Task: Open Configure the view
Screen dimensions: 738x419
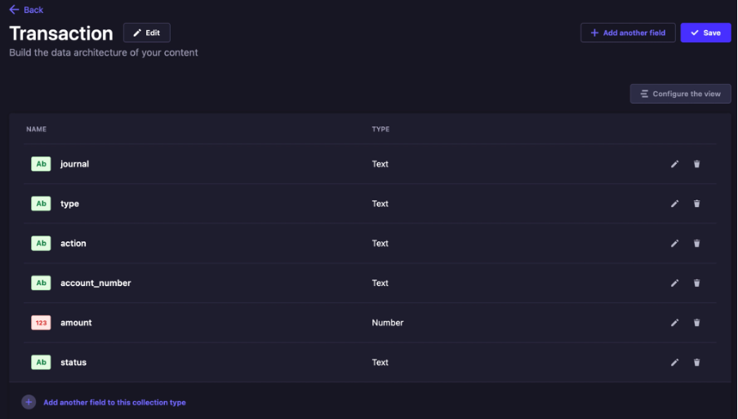Action: [x=680, y=94]
